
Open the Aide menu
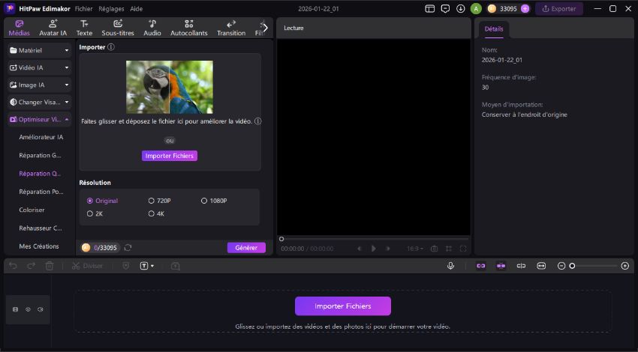(x=137, y=8)
